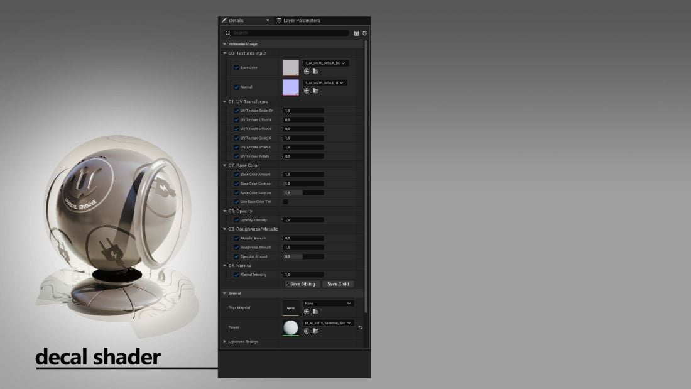Switch to Layer Parameters tab
691x389 pixels.
pos(302,20)
